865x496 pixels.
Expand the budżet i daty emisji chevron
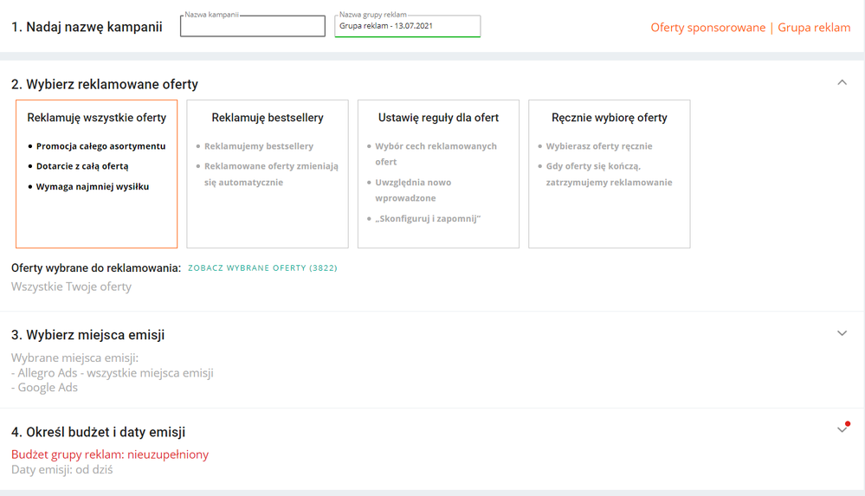coord(842,429)
